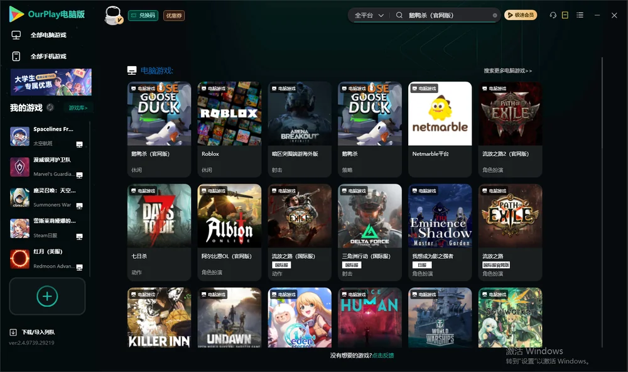Open the 流放之路2 (官网版) card

(510, 129)
